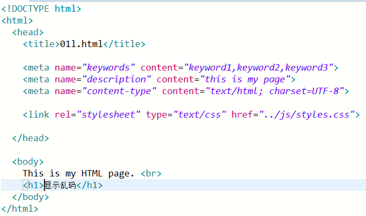Image resolution: width=366 pixels, height=216 pixels.
Task: Click the title text '01l.html'
Action: [x=81, y=44]
